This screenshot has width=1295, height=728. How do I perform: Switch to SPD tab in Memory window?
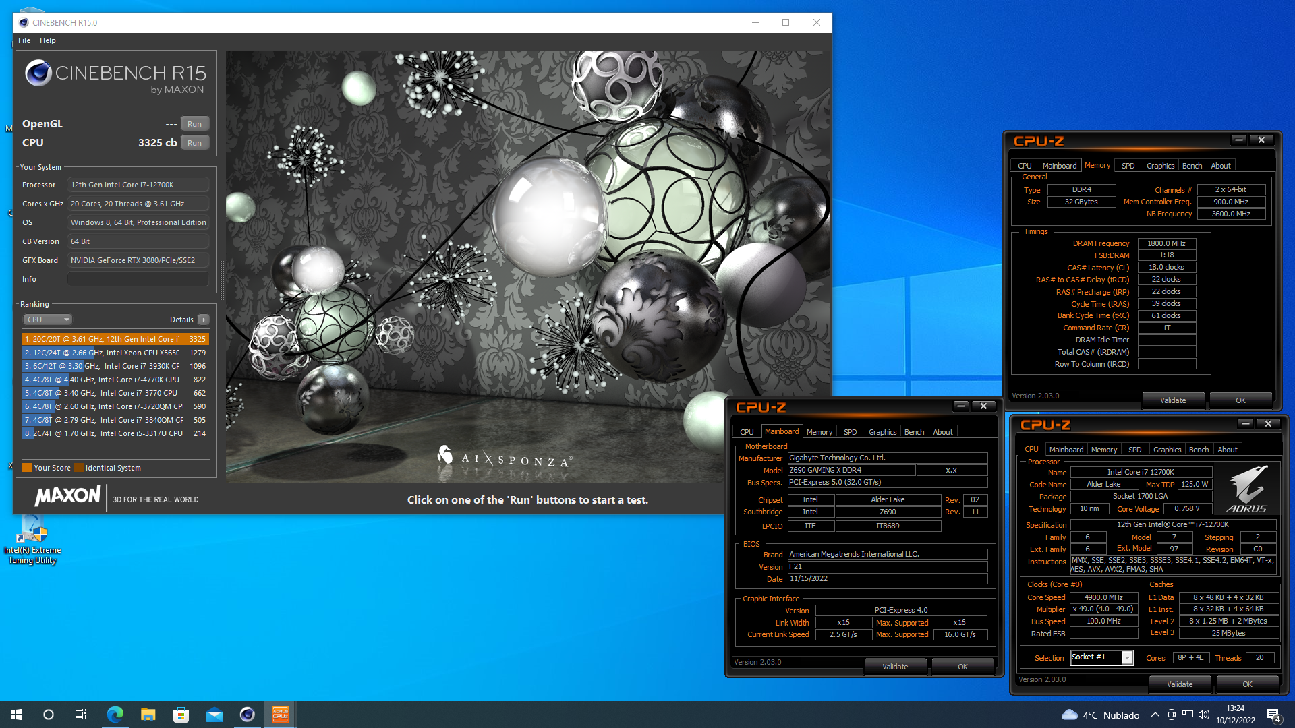point(1128,166)
